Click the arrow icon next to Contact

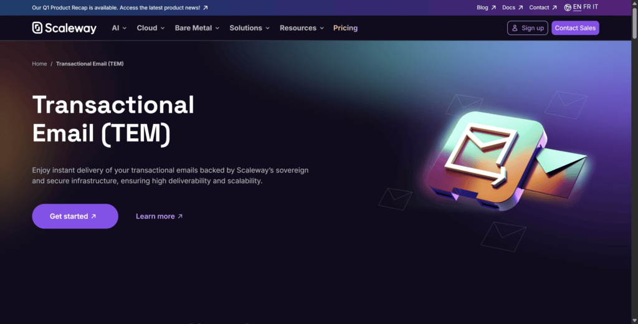coord(554,7)
